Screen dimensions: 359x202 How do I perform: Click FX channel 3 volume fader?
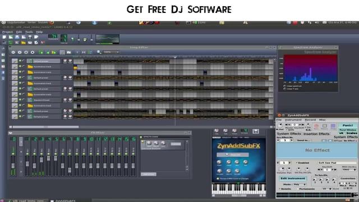click(42, 160)
